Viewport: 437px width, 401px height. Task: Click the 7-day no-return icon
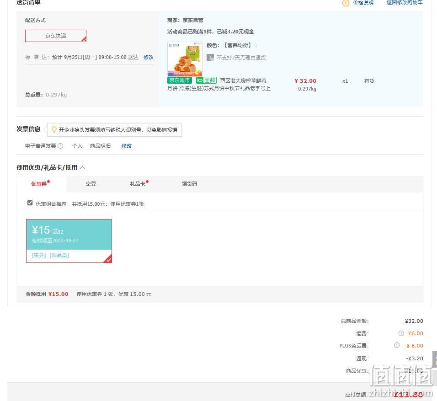pos(210,58)
